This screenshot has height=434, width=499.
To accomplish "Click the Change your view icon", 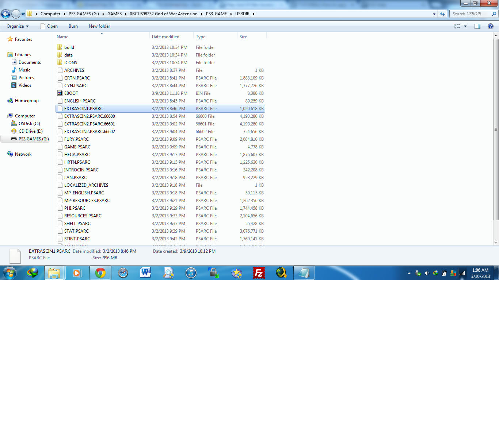I will coord(457,26).
